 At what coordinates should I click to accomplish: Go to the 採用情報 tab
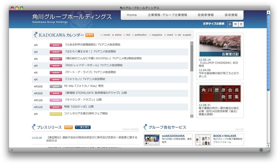pyautogui.click(x=231, y=15)
